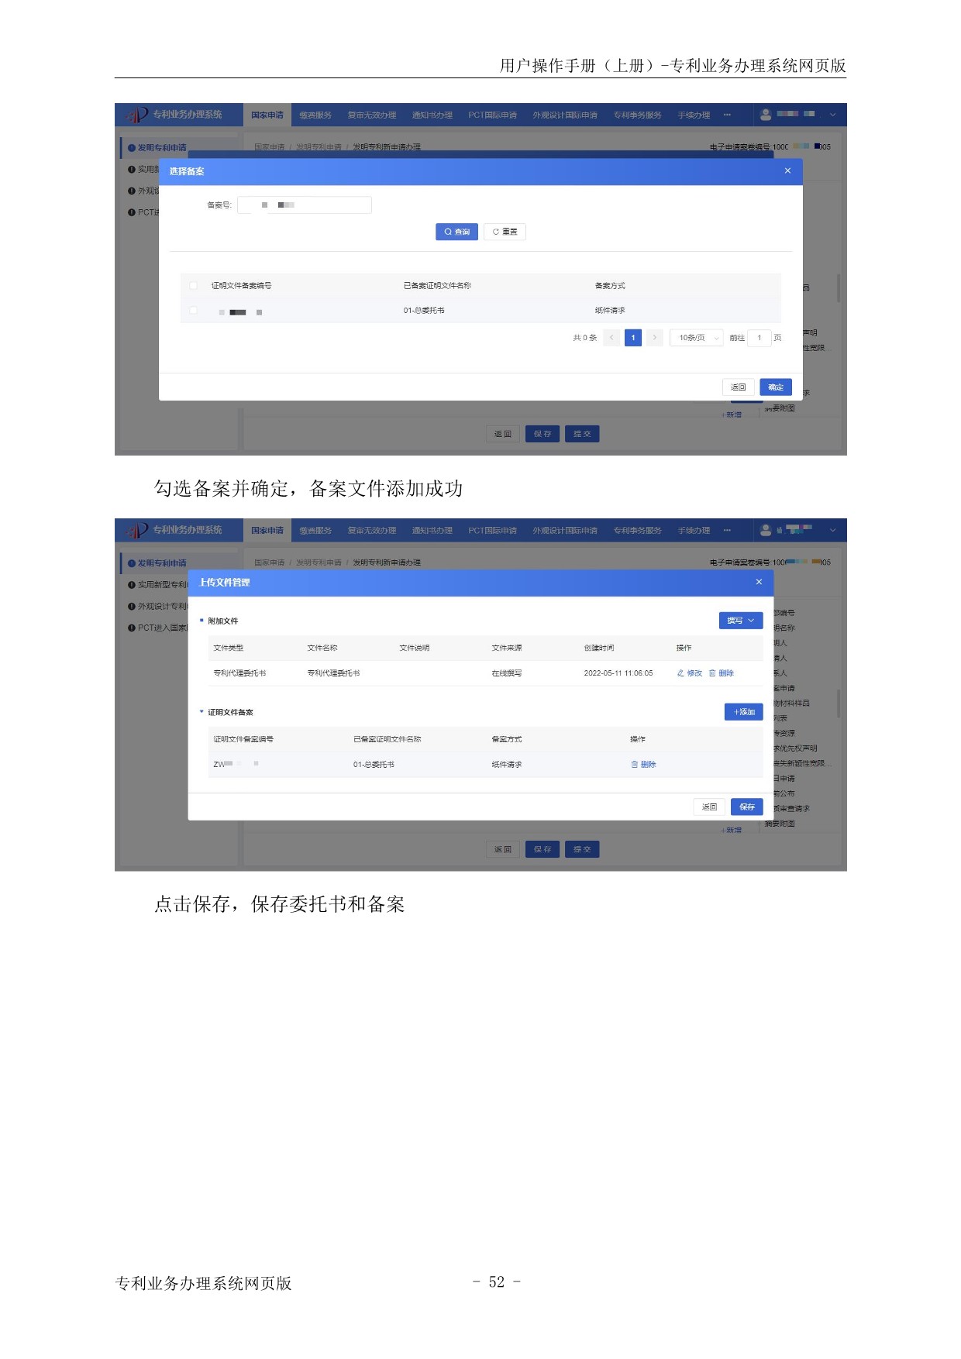Open the 10条/页 page size dropdown
961x1359 pixels.
[x=696, y=338]
